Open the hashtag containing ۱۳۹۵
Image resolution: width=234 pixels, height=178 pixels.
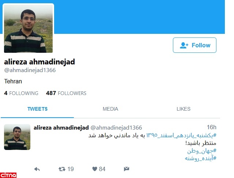pyautogui.click(x=181, y=135)
